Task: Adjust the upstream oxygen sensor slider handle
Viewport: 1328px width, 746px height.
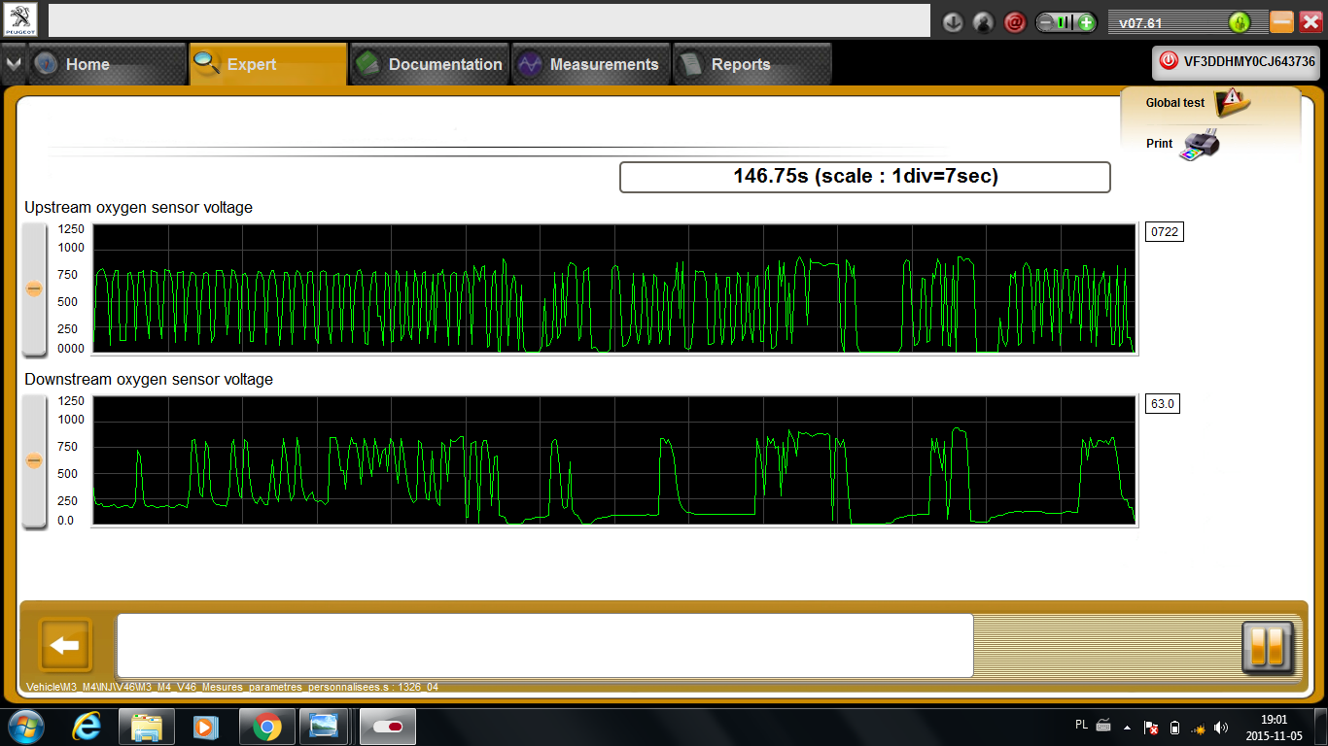Action: [x=34, y=288]
